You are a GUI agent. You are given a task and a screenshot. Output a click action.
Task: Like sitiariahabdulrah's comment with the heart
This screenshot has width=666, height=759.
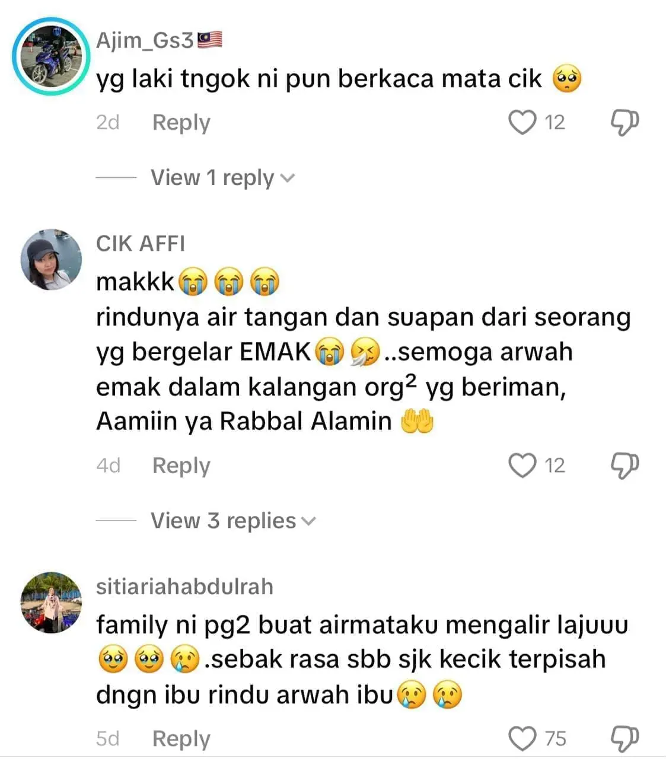pyautogui.click(x=522, y=739)
